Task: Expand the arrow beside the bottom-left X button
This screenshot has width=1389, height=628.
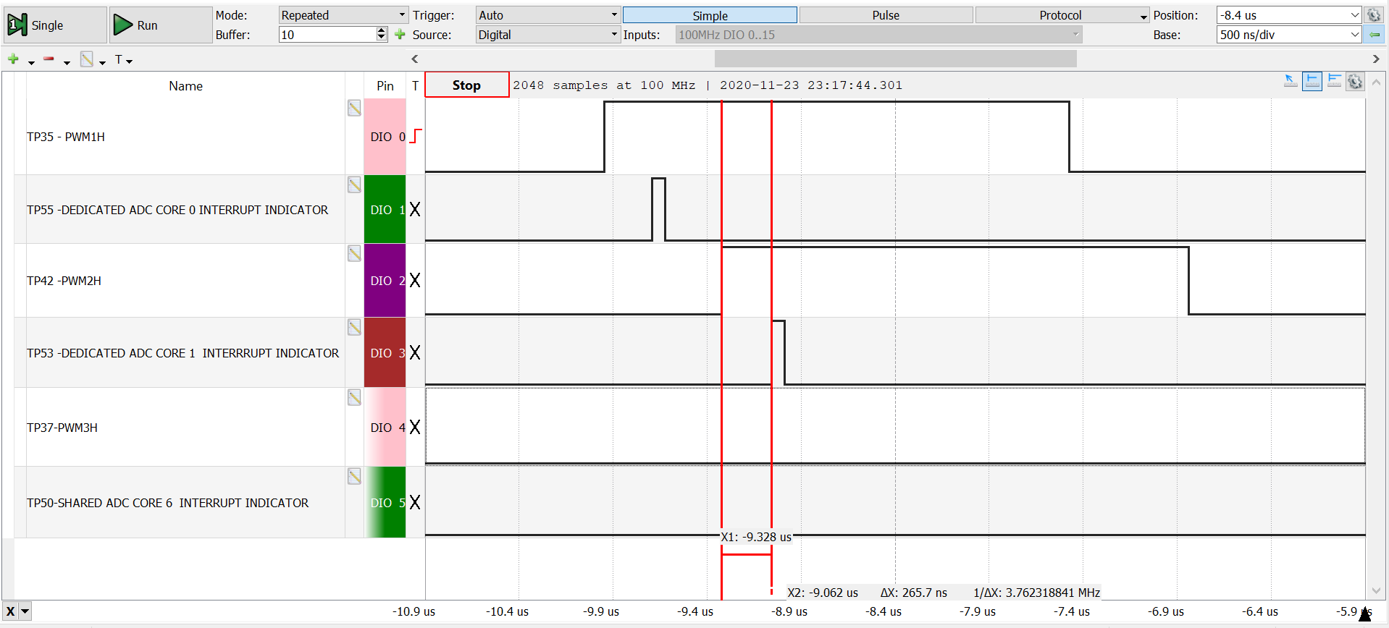Action: [x=25, y=611]
